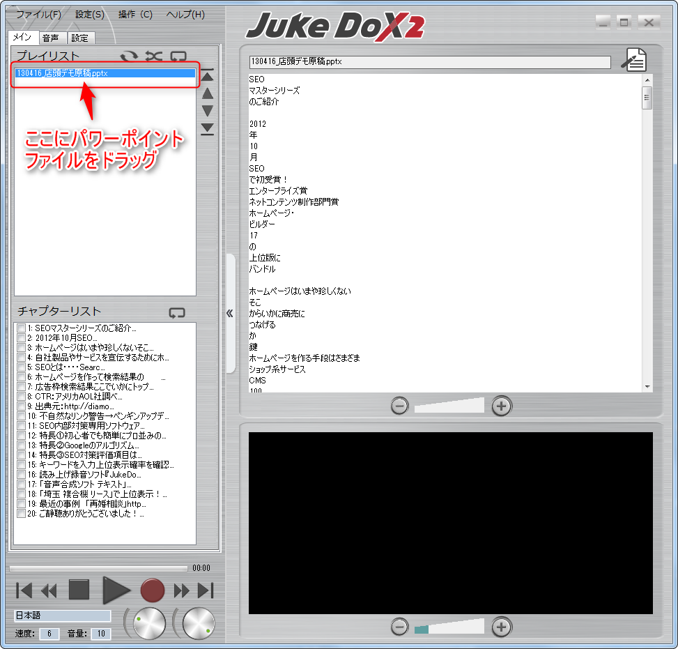Select chapter 12 特長①初心者でも簡単に
This screenshot has height=649, width=678.
(97, 435)
